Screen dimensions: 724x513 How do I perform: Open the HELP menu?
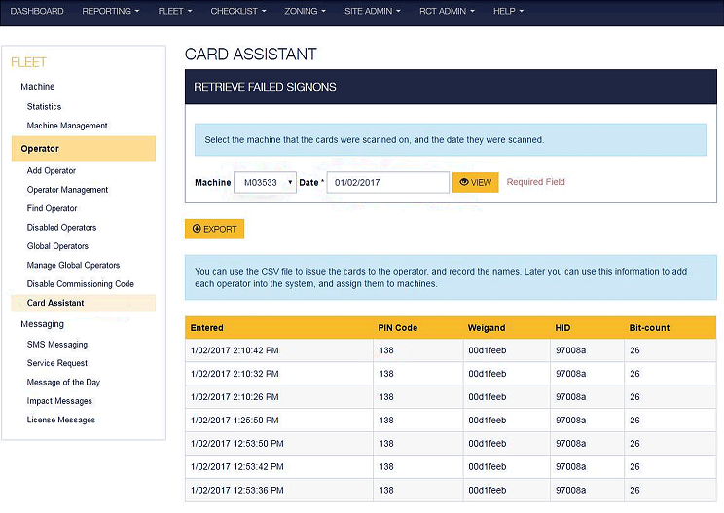point(508,11)
